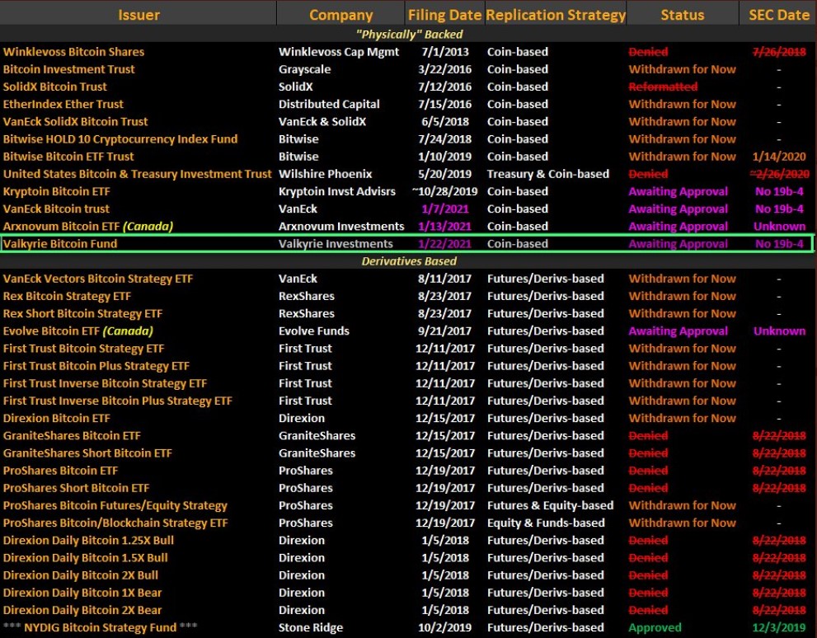Click the Filing Date column header
Viewport: 817px width, 638px height.
[x=444, y=14]
